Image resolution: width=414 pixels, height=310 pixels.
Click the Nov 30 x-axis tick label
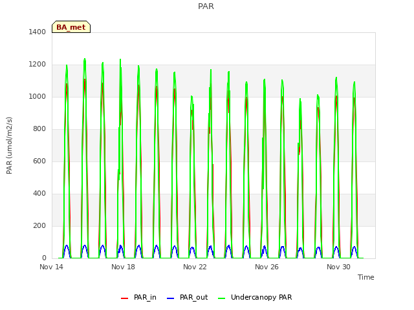[338, 267]
